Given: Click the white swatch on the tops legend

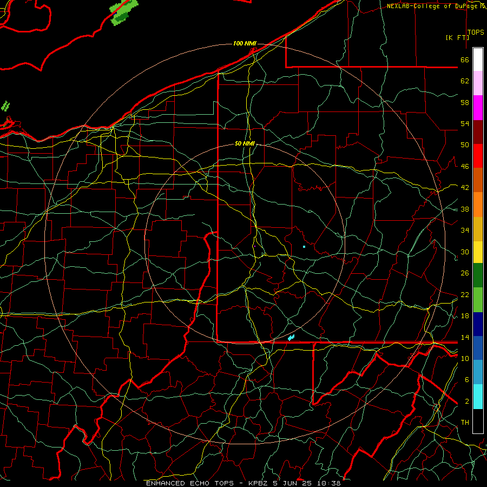Looking at the screenshot, I should (x=478, y=60).
